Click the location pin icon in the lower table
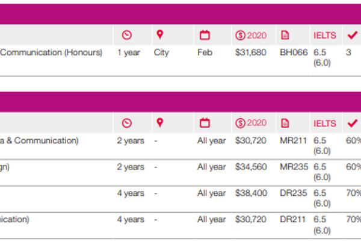361x241 pixels. pos(159,123)
